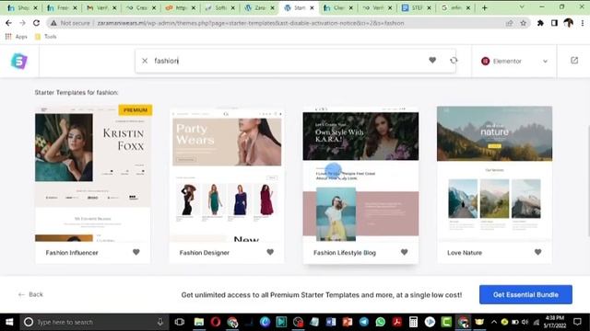Close the active Start tab
590x331 pixels.
pos(312,7)
